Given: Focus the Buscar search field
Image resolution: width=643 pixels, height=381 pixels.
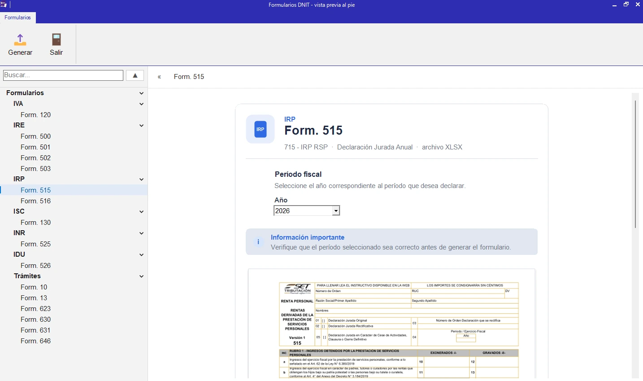Looking at the screenshot, I should [63, 75].
